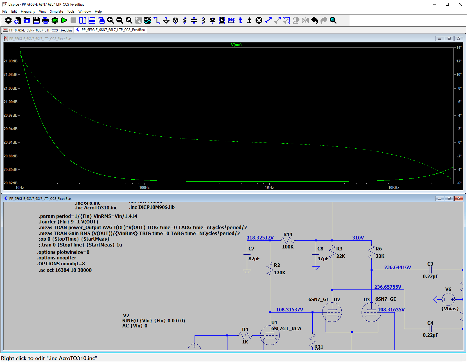Viewport: 467px width, 362px height.
Task: Place a Ground symbol
Action: click(166, 20)
